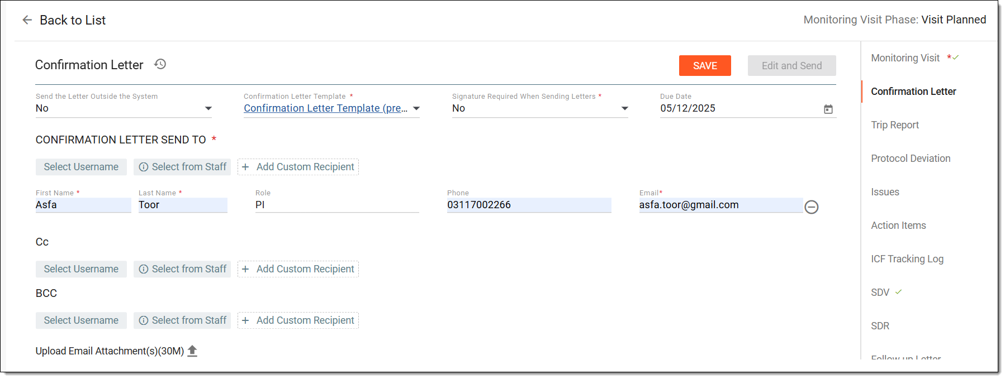
Task: Click Select Username in the BCC section
Action: tap(81, 320)
